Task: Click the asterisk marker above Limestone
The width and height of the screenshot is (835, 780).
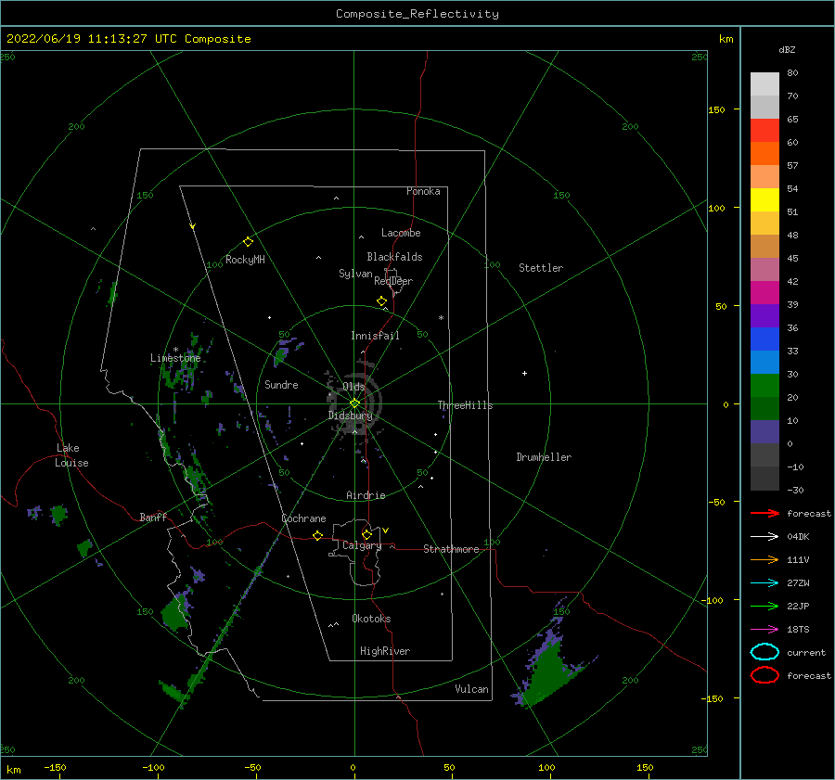Action: [175, 350]
